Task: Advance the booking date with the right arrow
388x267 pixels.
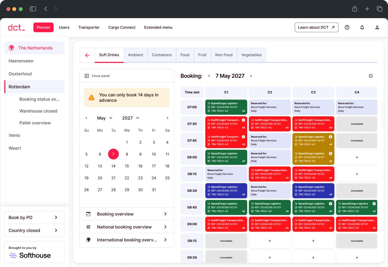Action: click(251, 76)
